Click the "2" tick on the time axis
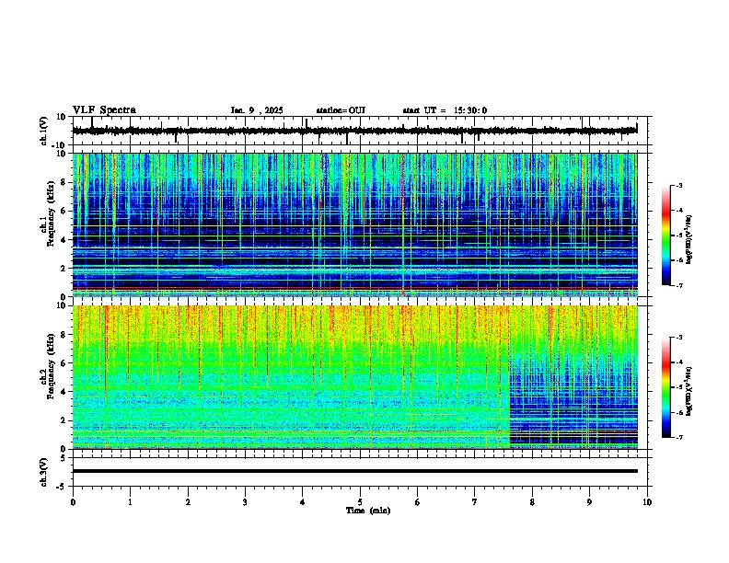729x563 pixels. pyautogui.click(x=188, y=502)
